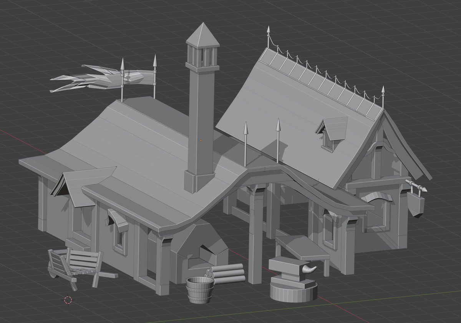461x323 pixels.
Task: Select the curved awning above the right window
Action: (376, 196)
